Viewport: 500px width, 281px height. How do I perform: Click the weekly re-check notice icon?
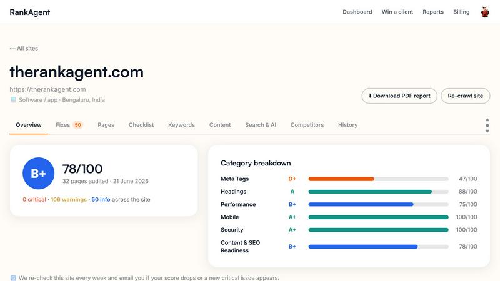13,278
